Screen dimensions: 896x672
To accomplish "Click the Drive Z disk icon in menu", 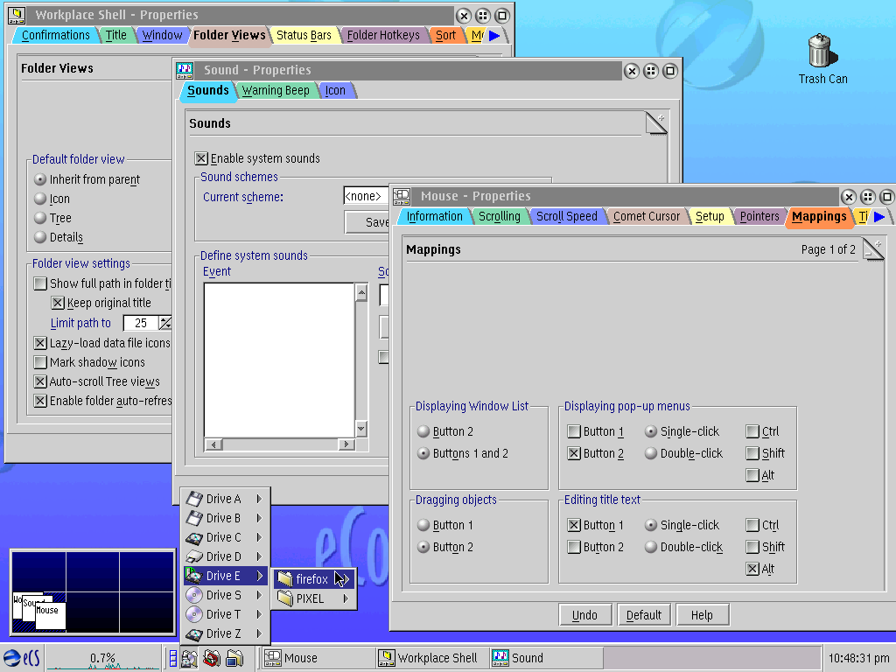I will tap(194, 633).
